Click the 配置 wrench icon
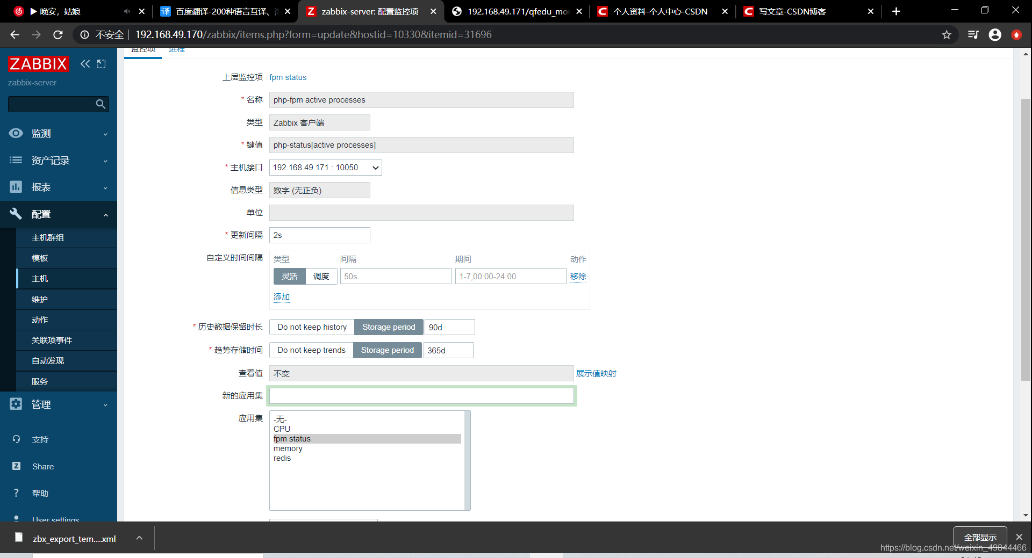The height and width of the screenshot is (558, 1032). (x=16, y=214)
